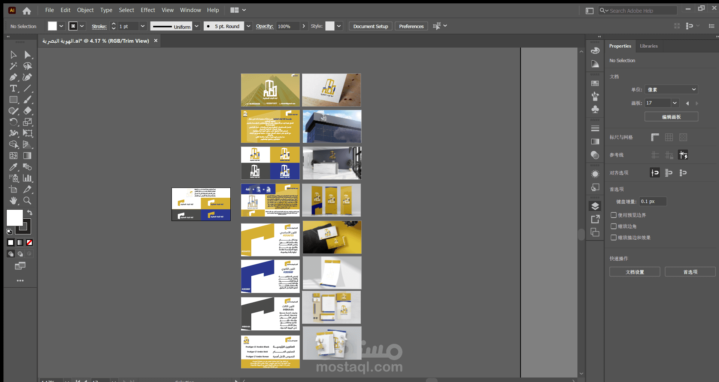719x382 pixels.
Task: Click the Document Setup button
Action: (371, 26)
